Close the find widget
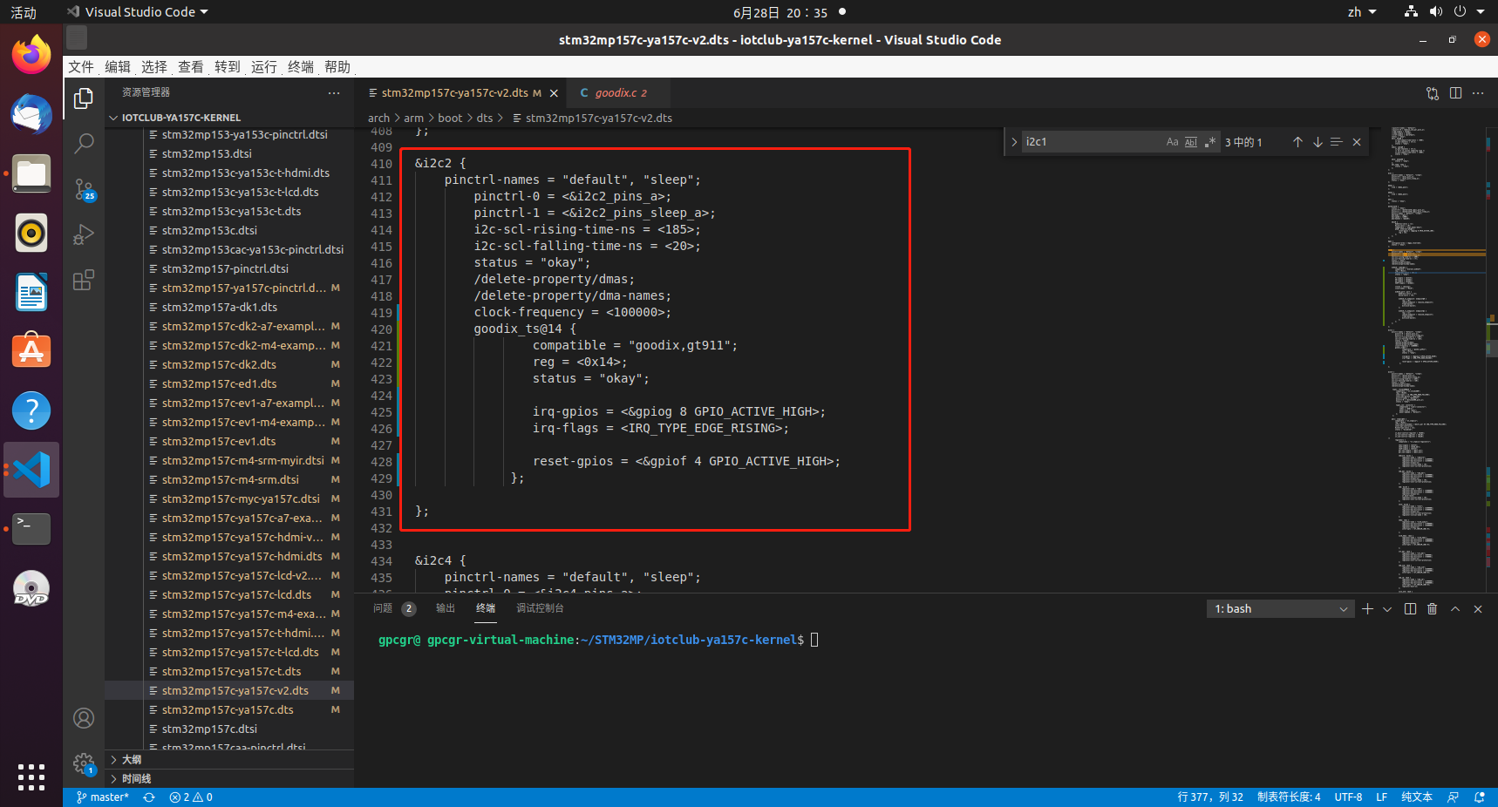 point(1357,142)
